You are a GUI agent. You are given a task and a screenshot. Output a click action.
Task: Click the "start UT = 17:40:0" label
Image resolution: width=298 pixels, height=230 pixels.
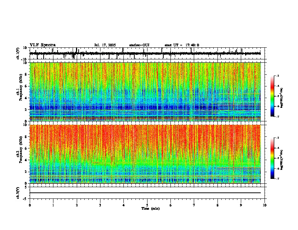coord(182,45)
